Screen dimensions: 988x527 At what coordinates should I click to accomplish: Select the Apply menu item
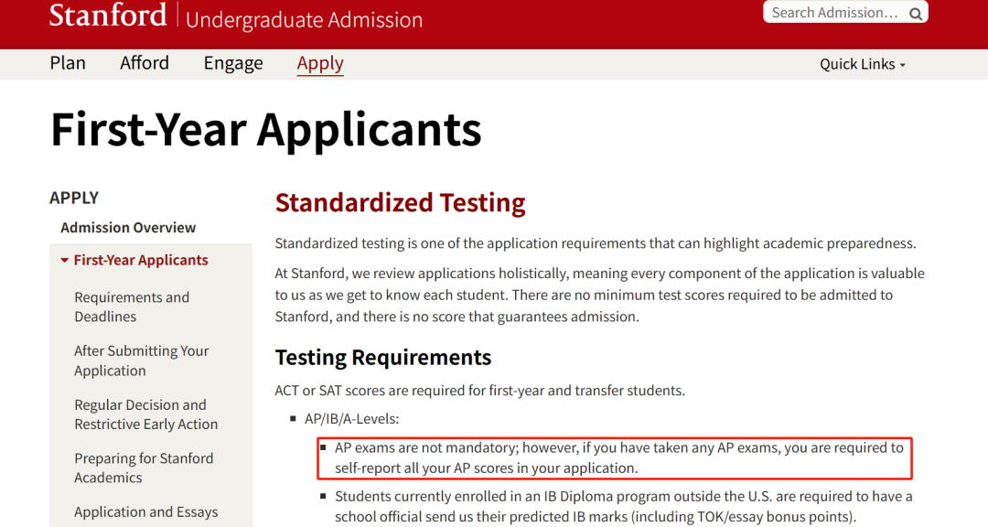pos(320,63)
